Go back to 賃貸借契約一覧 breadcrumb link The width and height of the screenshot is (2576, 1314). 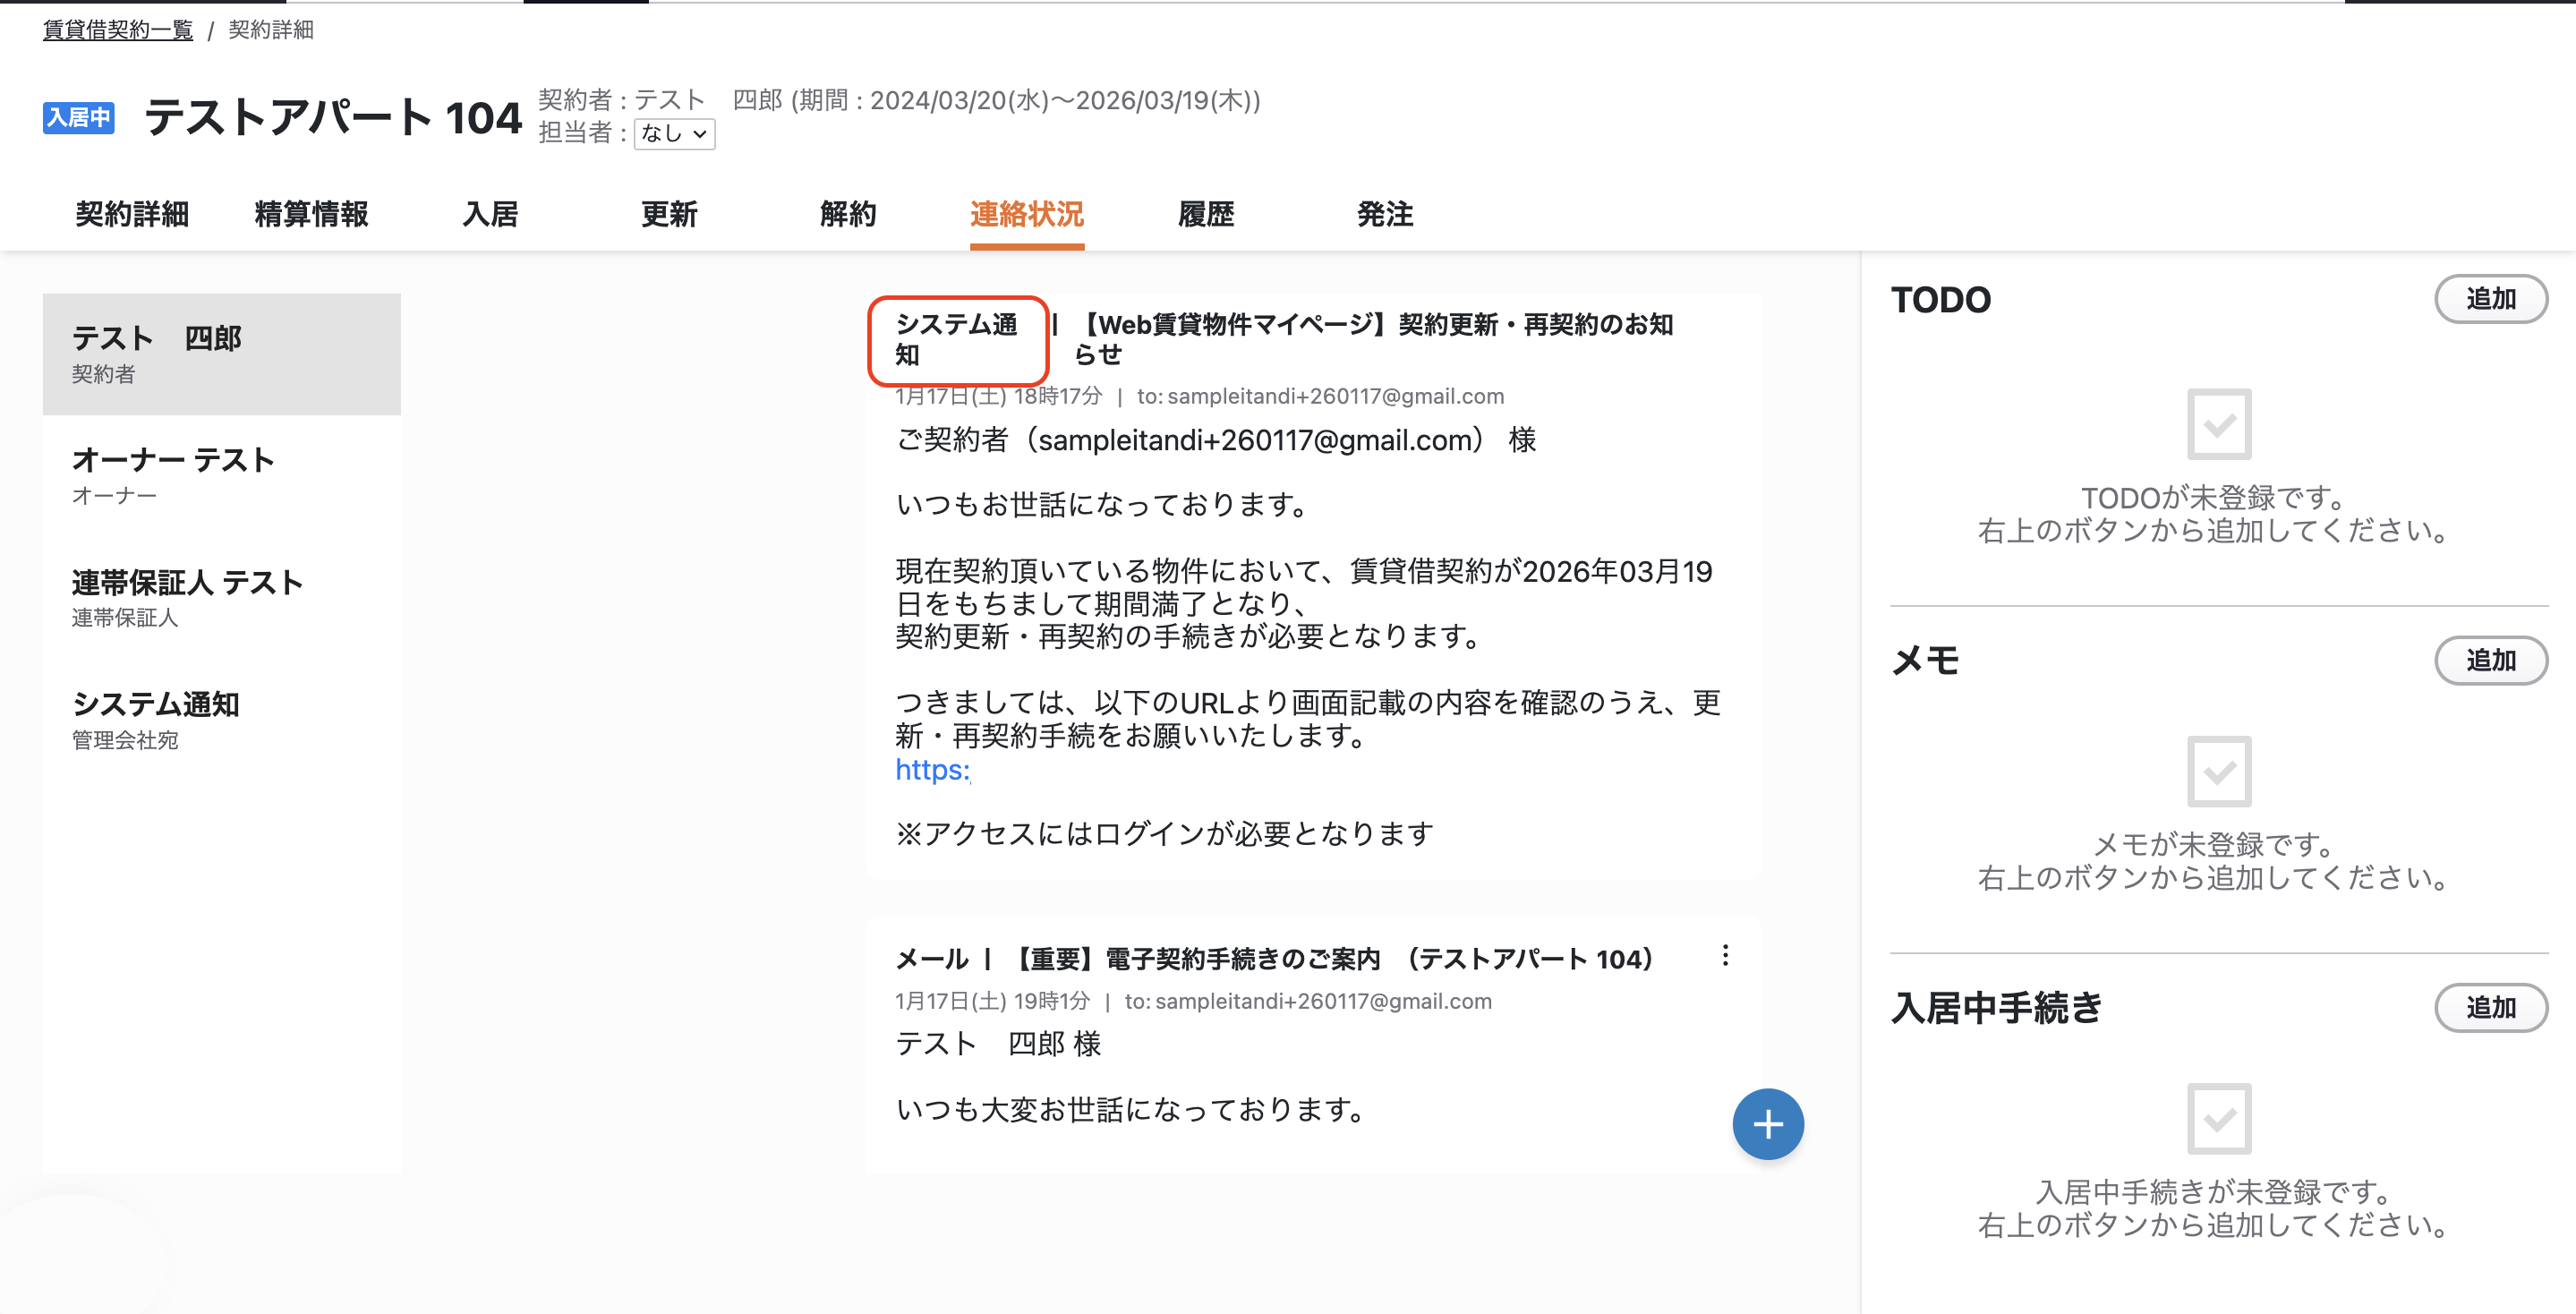tap(118, 30)
